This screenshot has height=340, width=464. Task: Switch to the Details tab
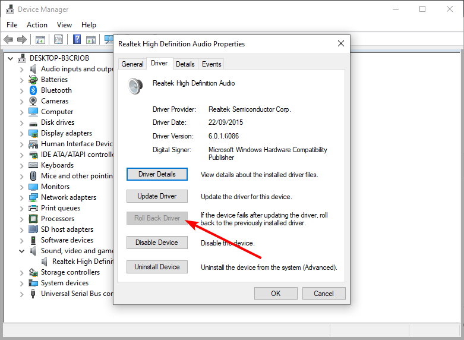(185, 64)
